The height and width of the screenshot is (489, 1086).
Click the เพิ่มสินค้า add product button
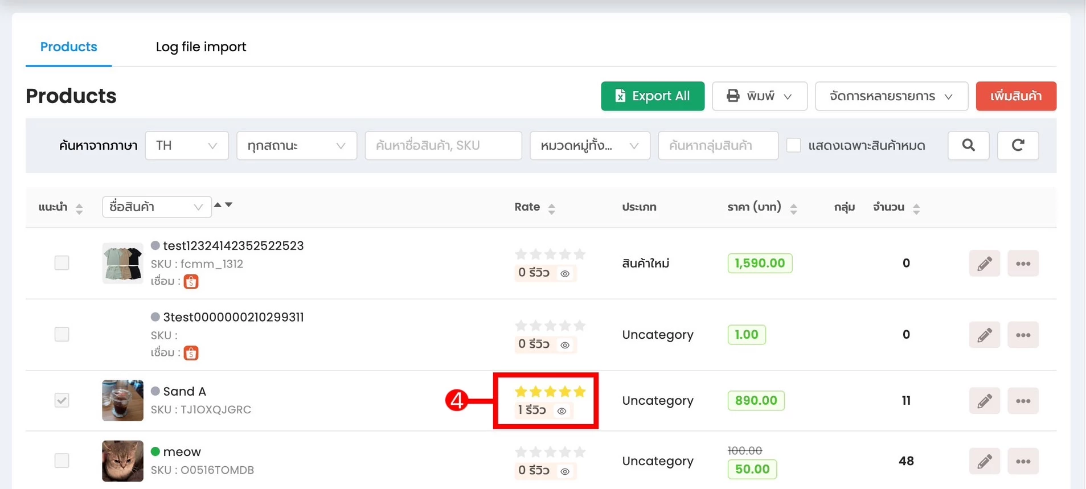(1016, 96)
